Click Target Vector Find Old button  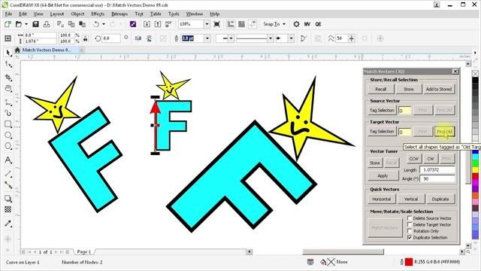pyautogui.click(x=444, y=132)
